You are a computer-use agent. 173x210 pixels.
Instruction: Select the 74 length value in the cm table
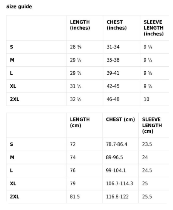coord(73,157)
